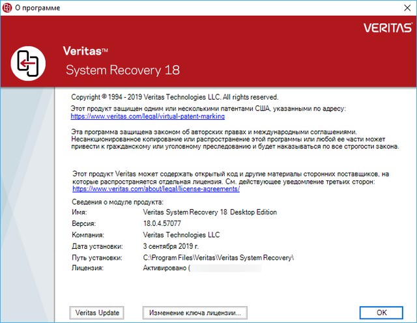417x323 pixels.
Task: Open the virtual-patent-marking link
Action: 147,116
